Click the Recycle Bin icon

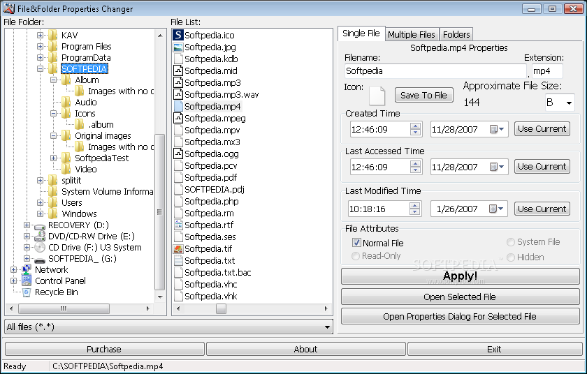pos(27,292)
